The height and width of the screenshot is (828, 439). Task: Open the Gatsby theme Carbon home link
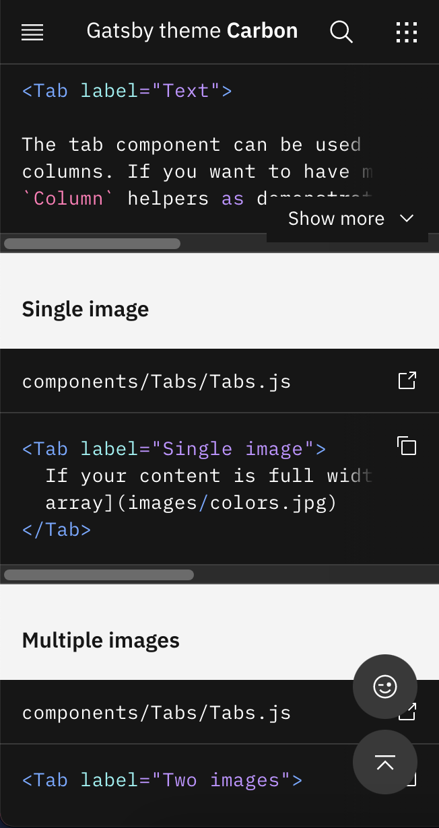click(192, 30)
